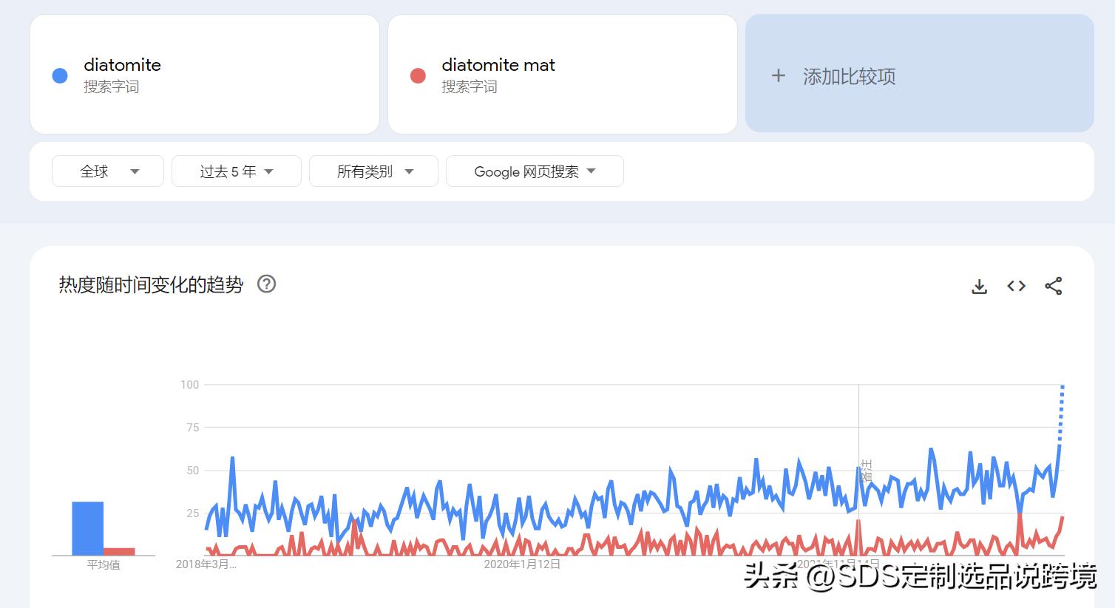Edit the diatomite search term card
This screenshot has width=1115, height=608.
coord(204,75)
